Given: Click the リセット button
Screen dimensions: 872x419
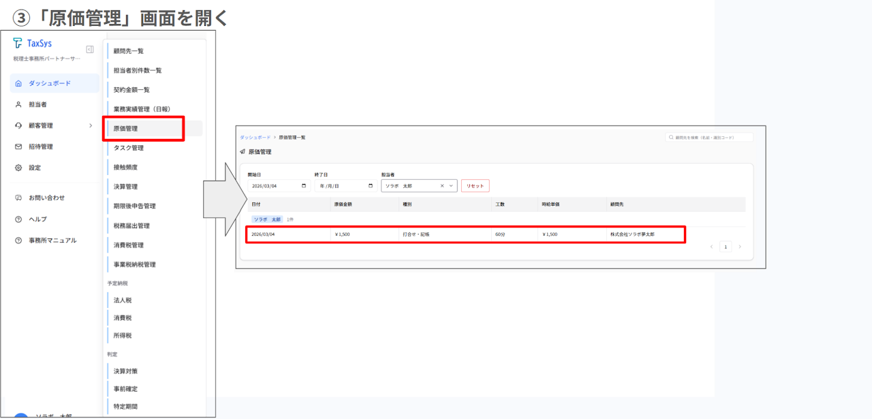Looking at the screenshot, I should click(476, 185).
